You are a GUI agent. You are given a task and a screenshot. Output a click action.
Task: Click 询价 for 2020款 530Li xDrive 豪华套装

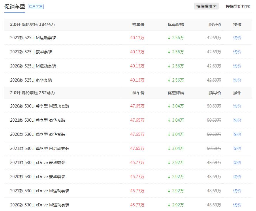(237, 177)
